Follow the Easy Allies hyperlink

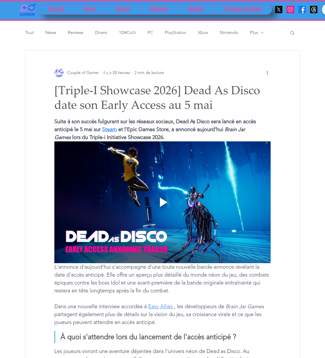tap(160, 306)
